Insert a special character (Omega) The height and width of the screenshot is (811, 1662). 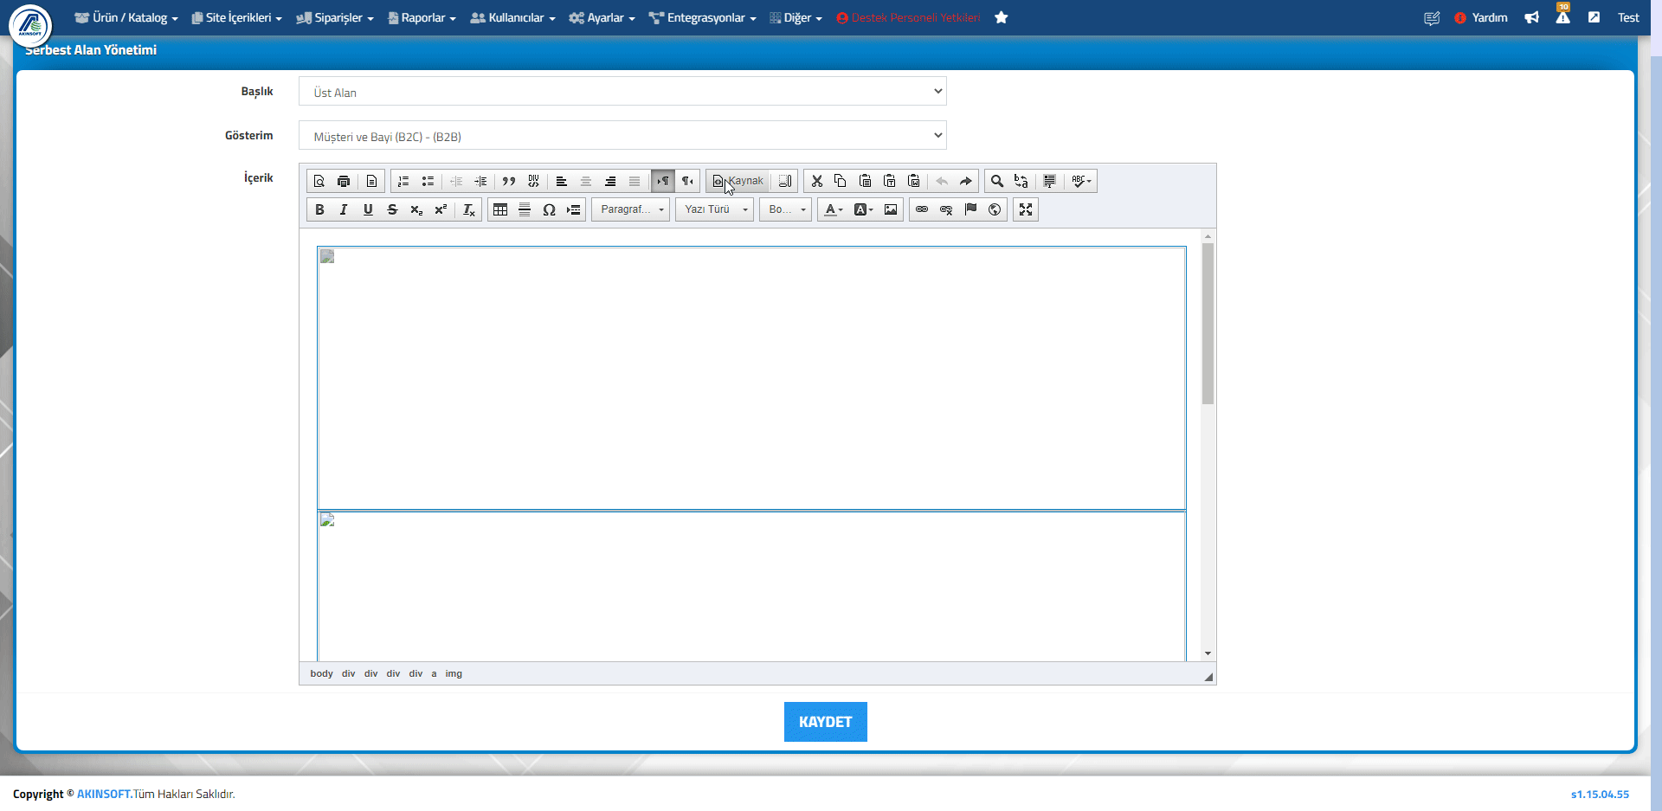click(x=549, y=209)
